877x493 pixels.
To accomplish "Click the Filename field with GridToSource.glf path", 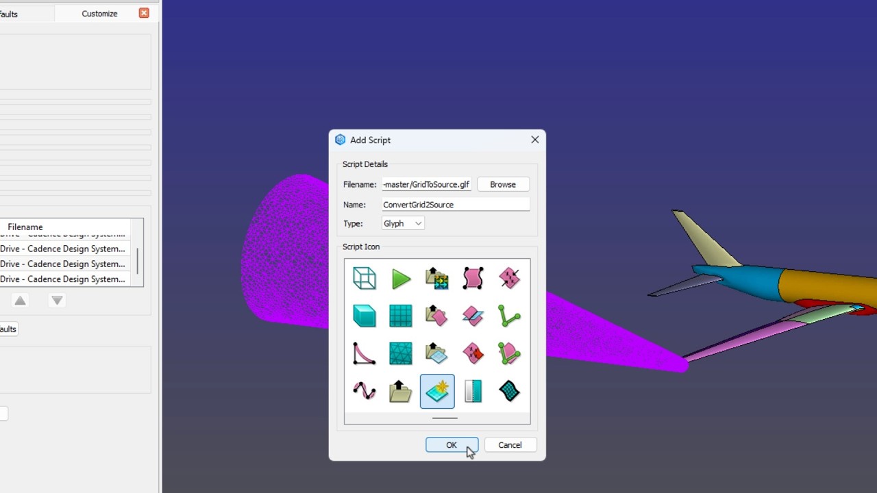I will [426, 185].
